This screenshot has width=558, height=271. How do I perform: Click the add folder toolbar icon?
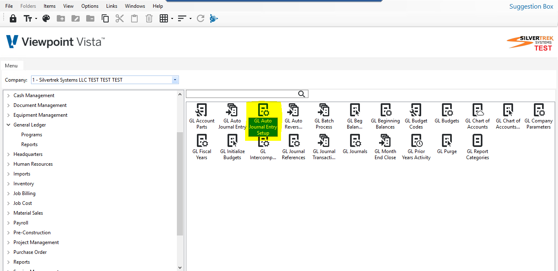61,18
